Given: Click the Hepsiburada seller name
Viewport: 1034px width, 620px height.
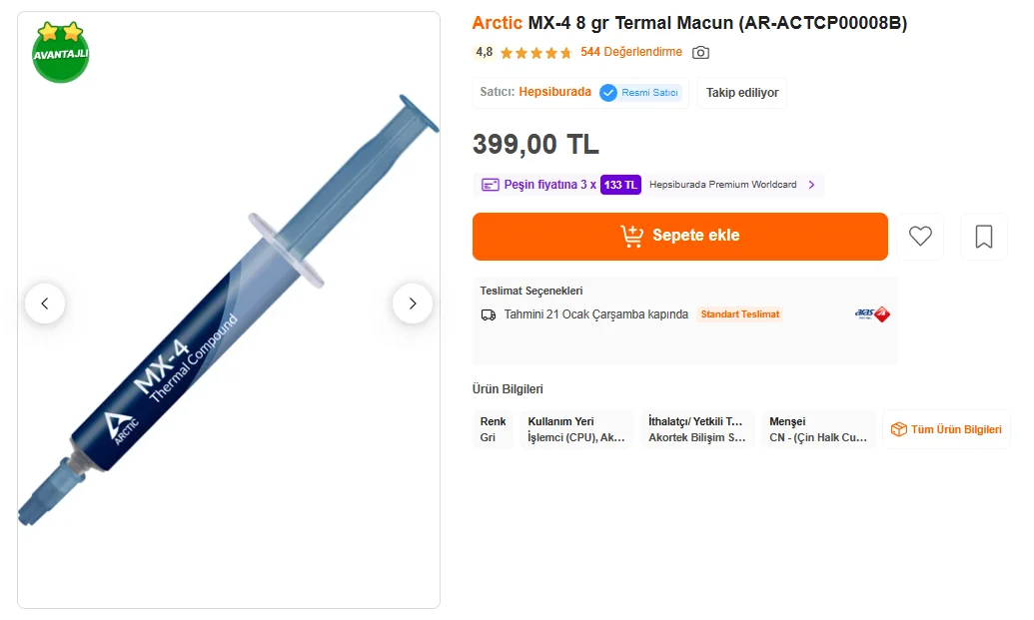Looking at the screenshot, I should click(554, 92).
